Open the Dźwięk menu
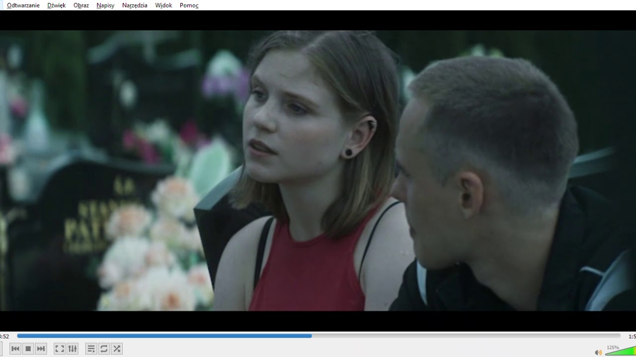The height and width of the screenshot is (357, 636). [57, 5]
